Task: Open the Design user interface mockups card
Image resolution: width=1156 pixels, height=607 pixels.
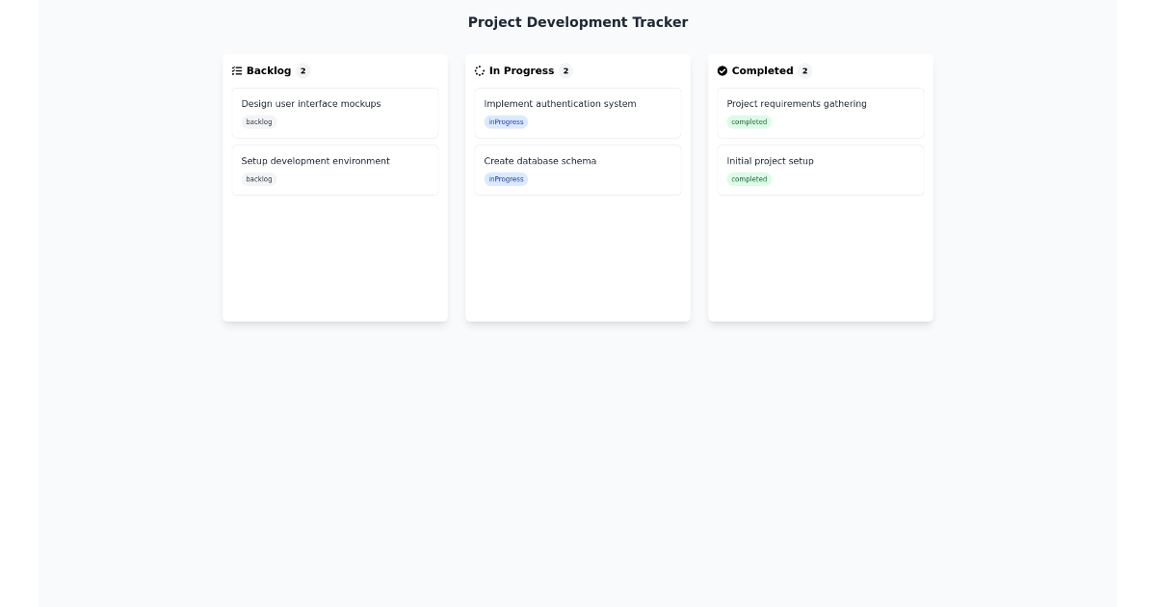Action: (x=335, y=113)
